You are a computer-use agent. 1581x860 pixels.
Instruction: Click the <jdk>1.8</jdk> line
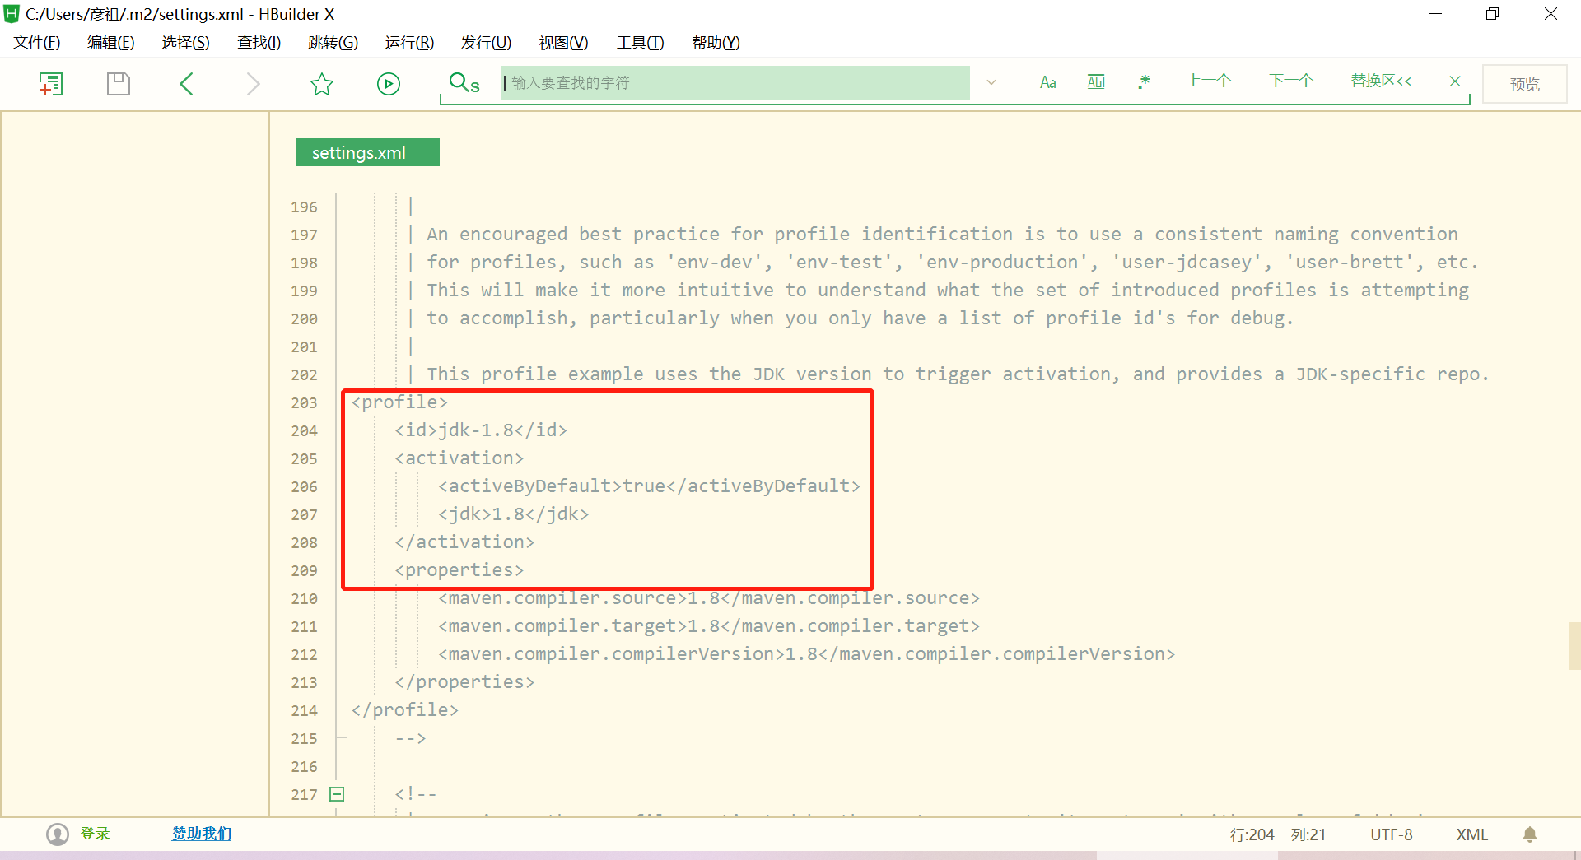[513, 514]
